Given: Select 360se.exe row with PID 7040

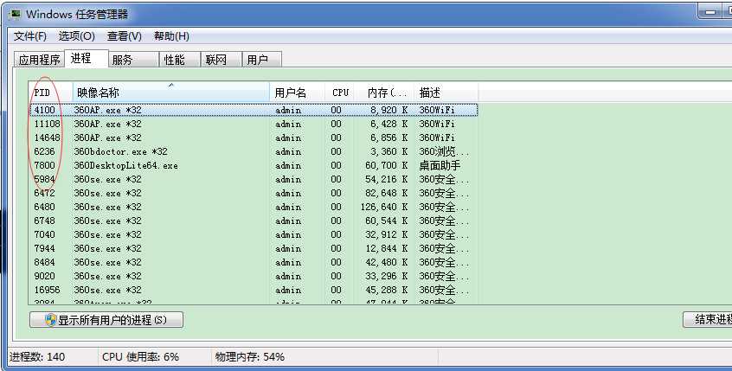Looking at the screenshot, I should coord(254,234).
